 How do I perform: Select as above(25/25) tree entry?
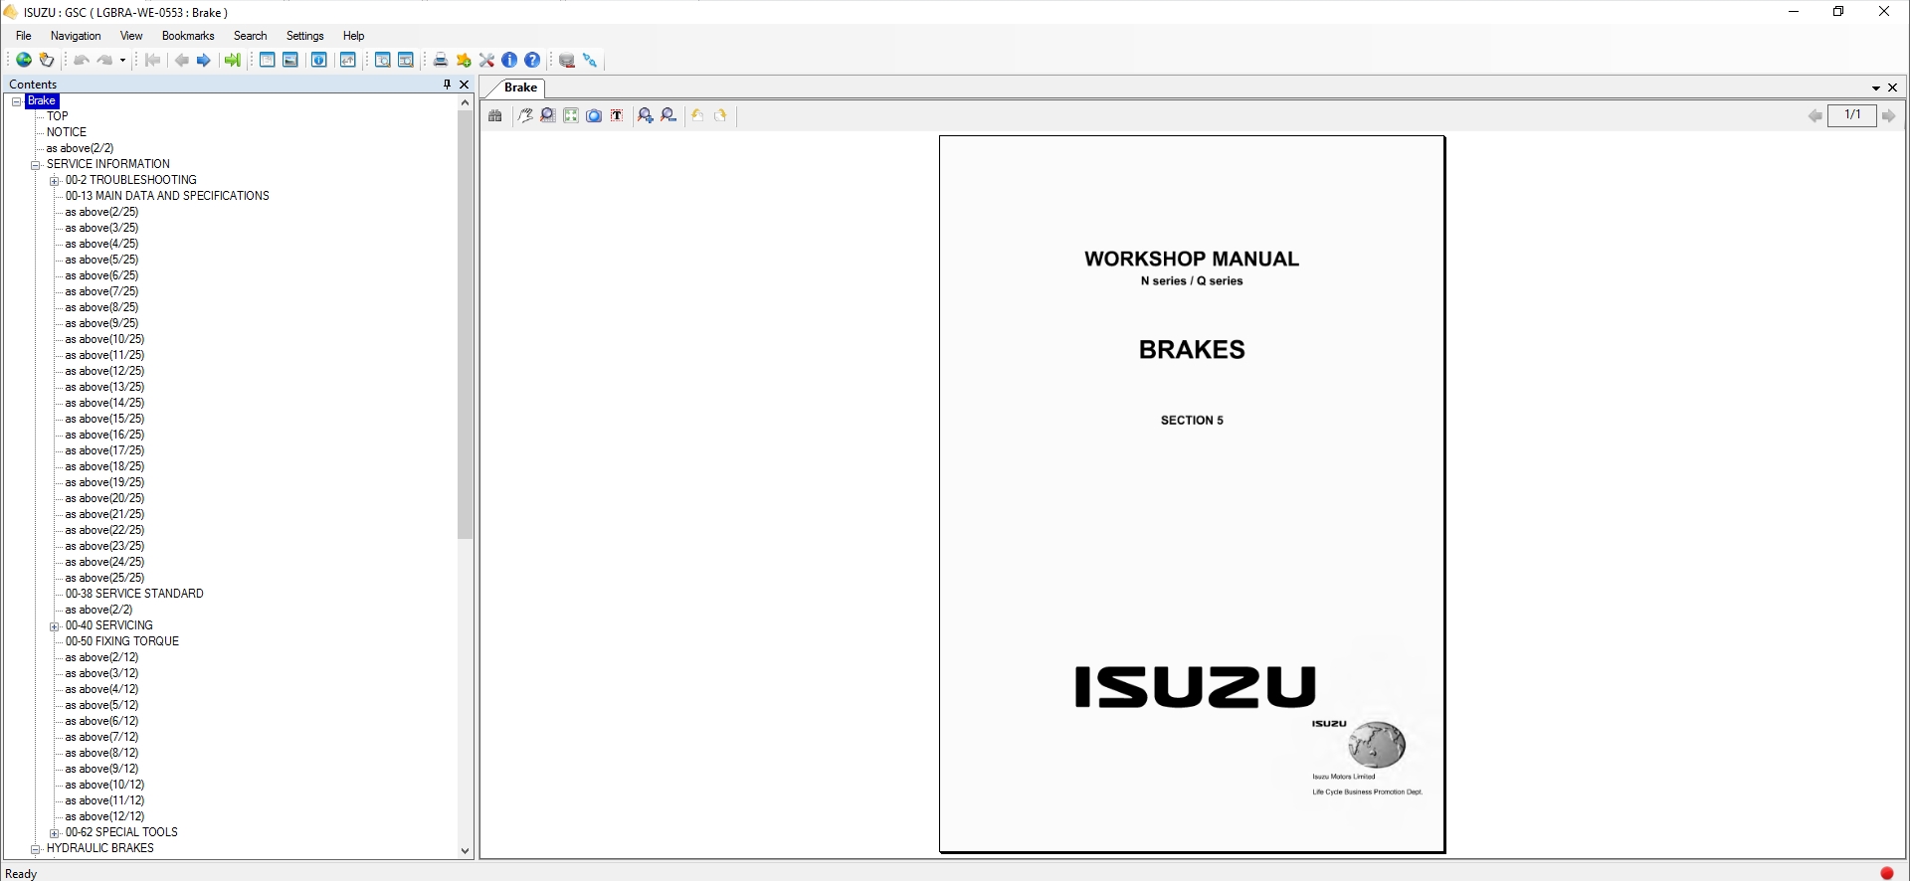104,578
